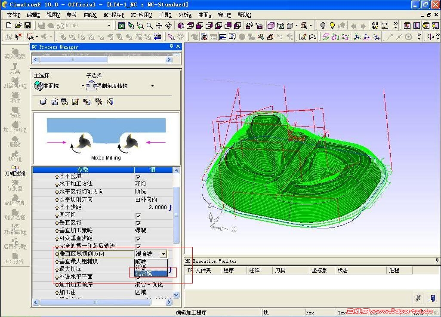
Task: Click 刀具 column in Execution Monitor
Action: [290, 270]
